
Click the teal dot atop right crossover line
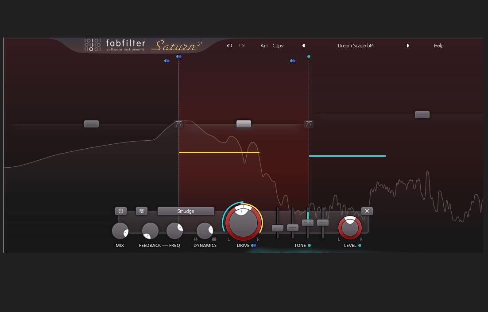point(309,57)
